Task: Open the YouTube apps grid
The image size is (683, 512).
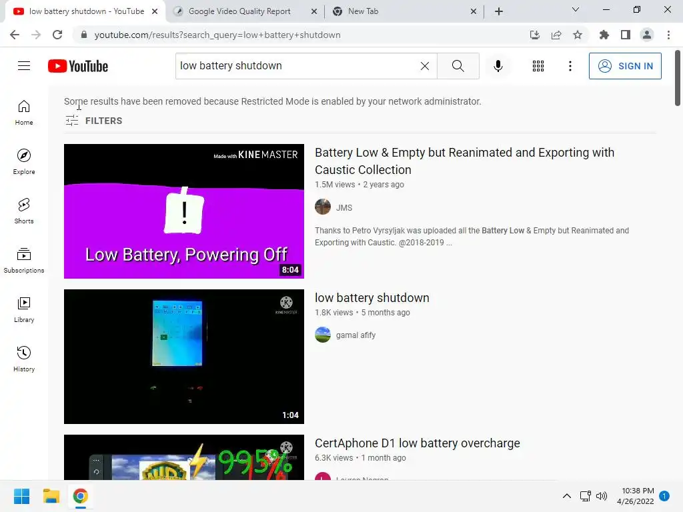Action: pyautogui.click(x=538, y=66)
